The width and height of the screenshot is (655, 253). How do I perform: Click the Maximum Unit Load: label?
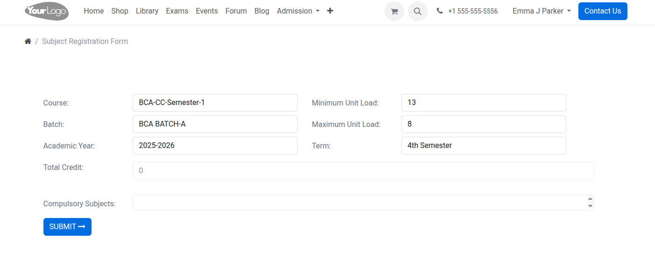[346, 125]
